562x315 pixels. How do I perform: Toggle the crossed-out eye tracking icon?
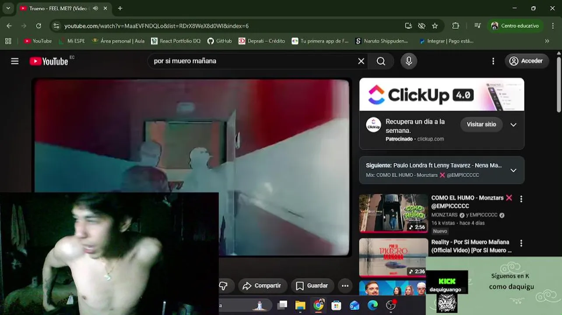[x=421, y=26]
